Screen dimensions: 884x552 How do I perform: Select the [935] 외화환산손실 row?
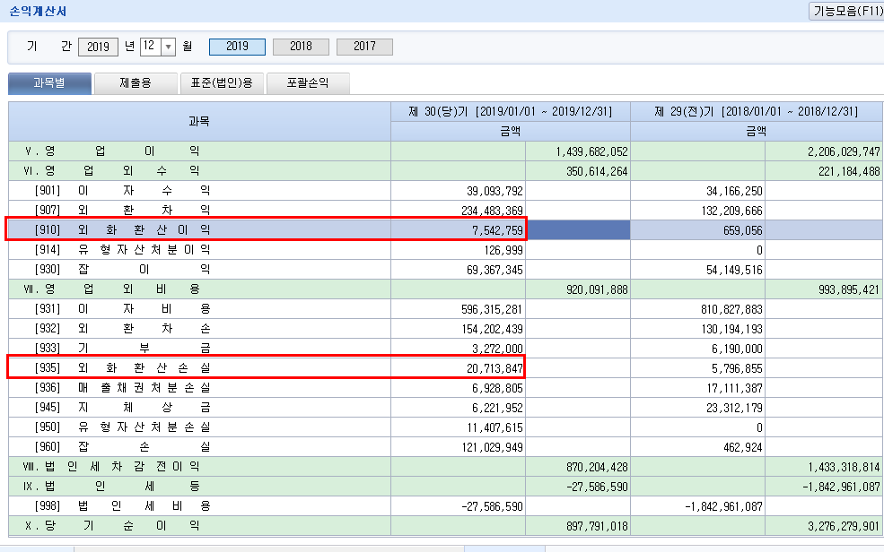445,368
